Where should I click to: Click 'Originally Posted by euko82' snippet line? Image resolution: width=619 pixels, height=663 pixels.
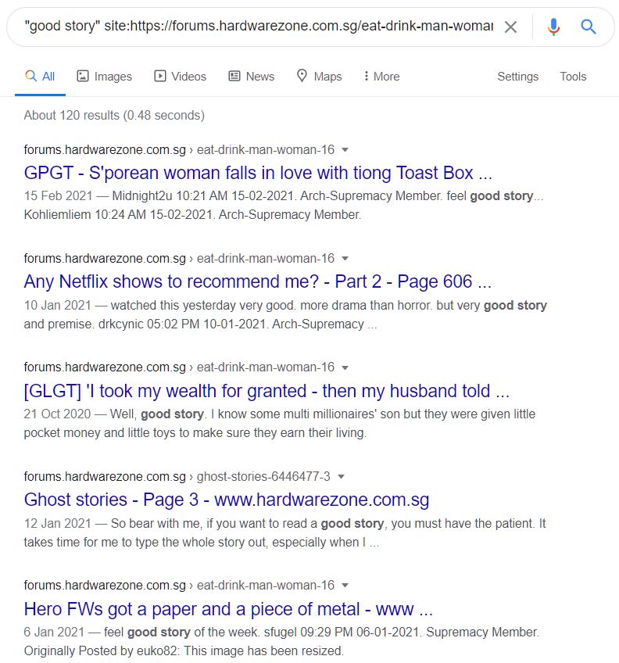pyautogui.click(x=184, y=650)
